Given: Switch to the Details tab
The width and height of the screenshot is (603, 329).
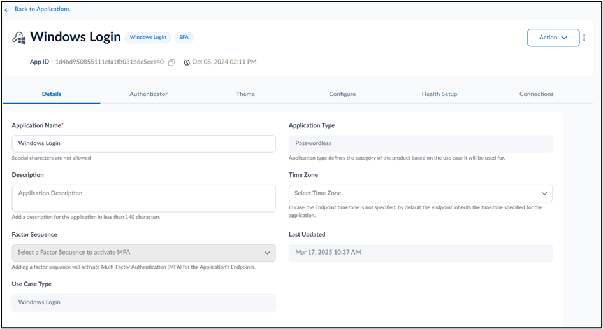Looking at the screenshot, I should click(52, 94).
